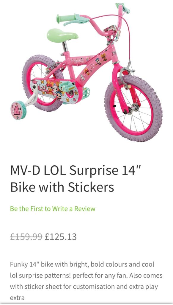Viewport: 173px width, 305px height.
Task: Click the mint green saddle in the image
Action: coord(62,35)
